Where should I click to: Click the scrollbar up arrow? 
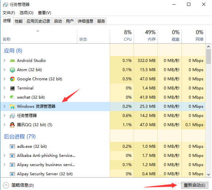[208, 47]
